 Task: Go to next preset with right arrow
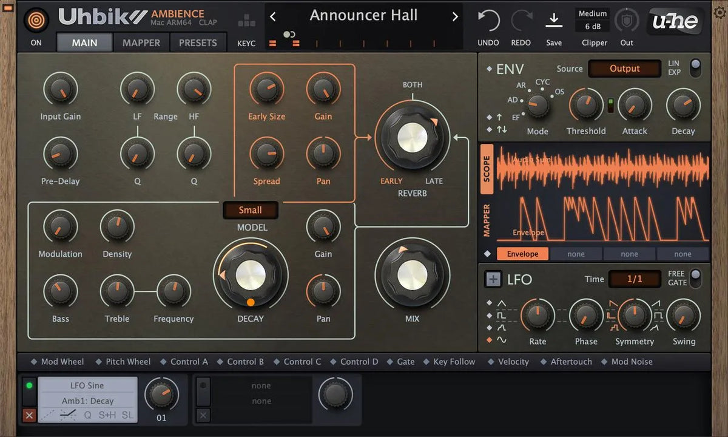455,17
